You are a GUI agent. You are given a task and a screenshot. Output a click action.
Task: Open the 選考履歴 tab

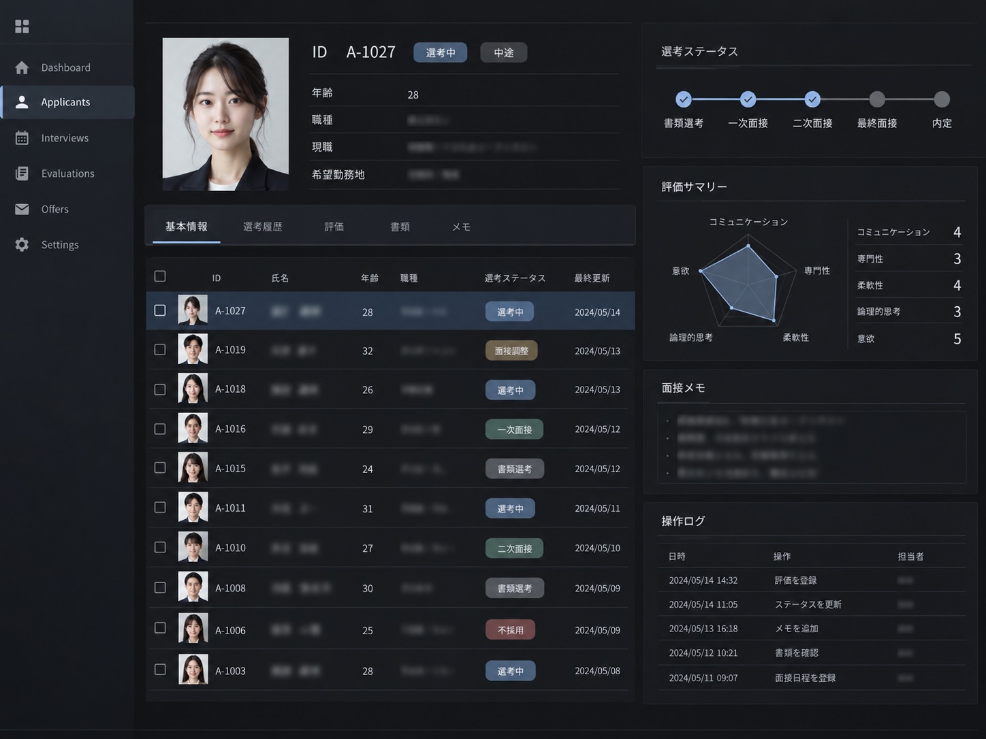coord(263,227)
